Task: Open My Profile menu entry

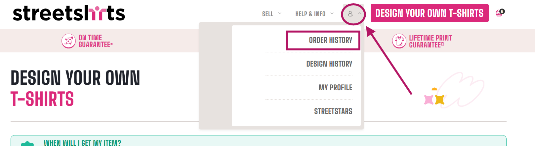Action: pyautogui.click(x=335, y=88)
